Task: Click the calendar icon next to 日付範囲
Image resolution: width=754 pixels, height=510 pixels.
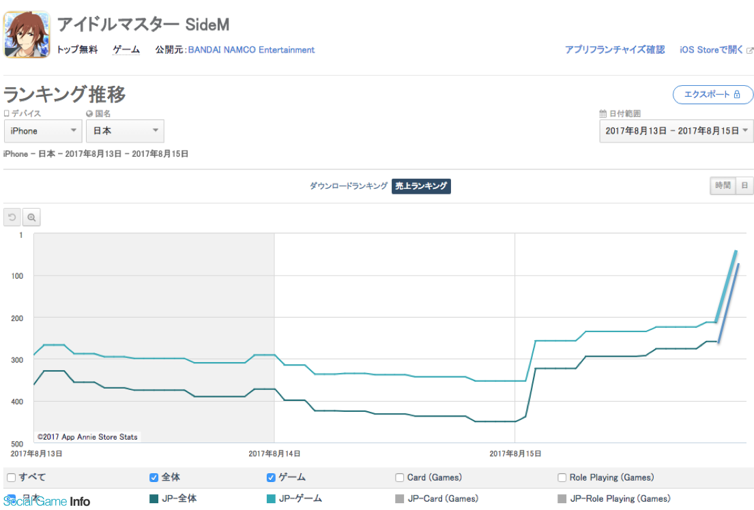Action: [x=603, y=113]
